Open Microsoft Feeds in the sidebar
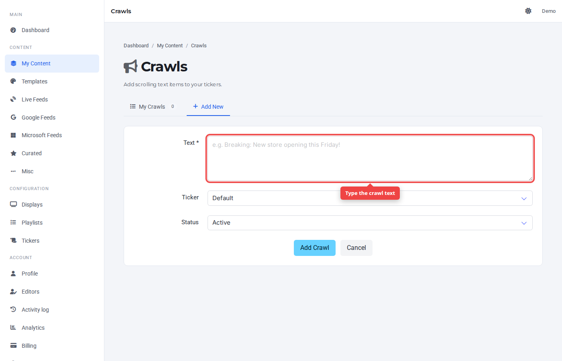The width and height of the screenshot is (562, 361). coord(52,135)
